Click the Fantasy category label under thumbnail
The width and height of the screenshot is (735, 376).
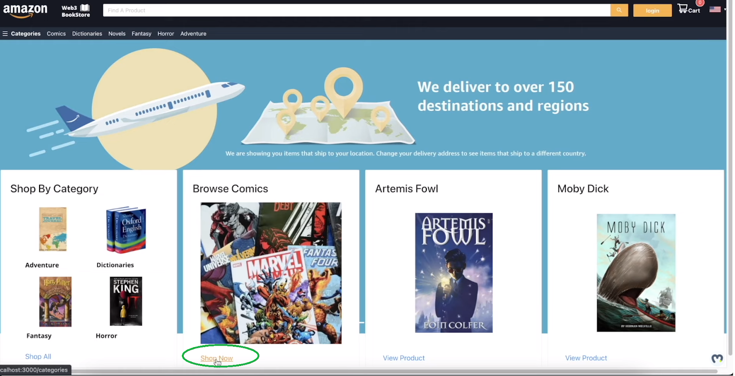coord(39,336)
